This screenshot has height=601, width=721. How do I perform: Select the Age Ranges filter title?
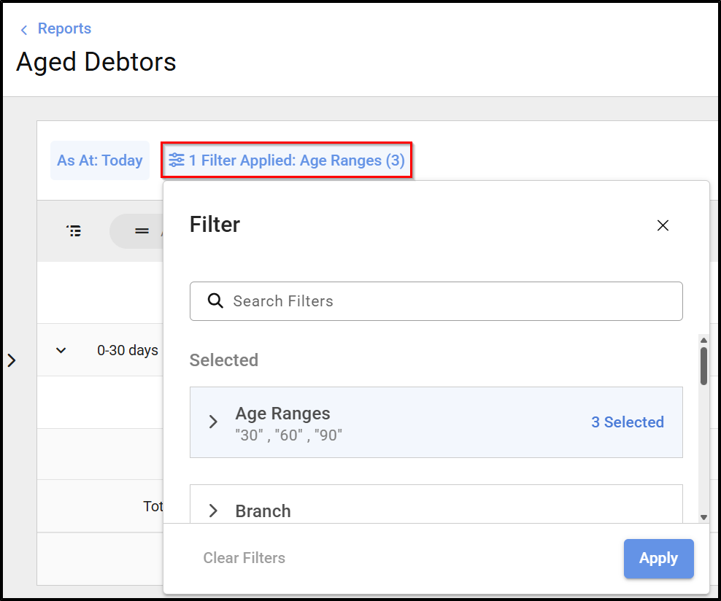(x=282, y=414)
